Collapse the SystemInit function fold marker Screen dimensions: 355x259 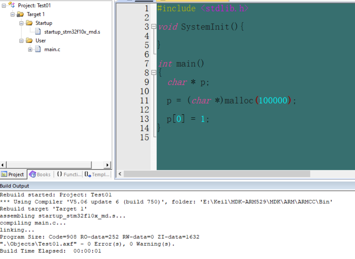(153, 26)
